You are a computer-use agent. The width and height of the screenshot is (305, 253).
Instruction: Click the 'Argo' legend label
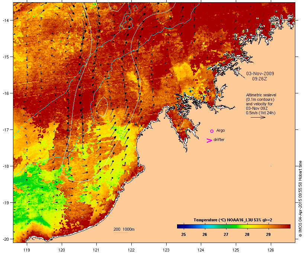221,130
